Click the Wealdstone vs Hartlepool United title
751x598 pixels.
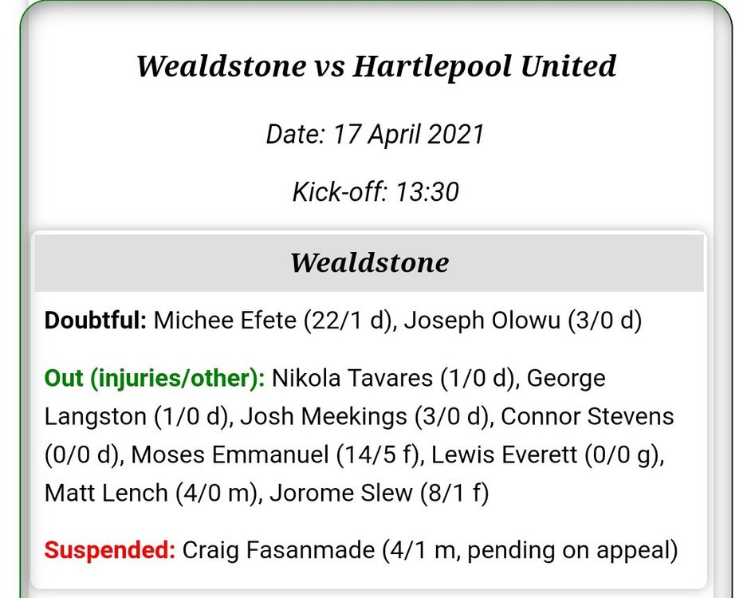tap(376, 66)
